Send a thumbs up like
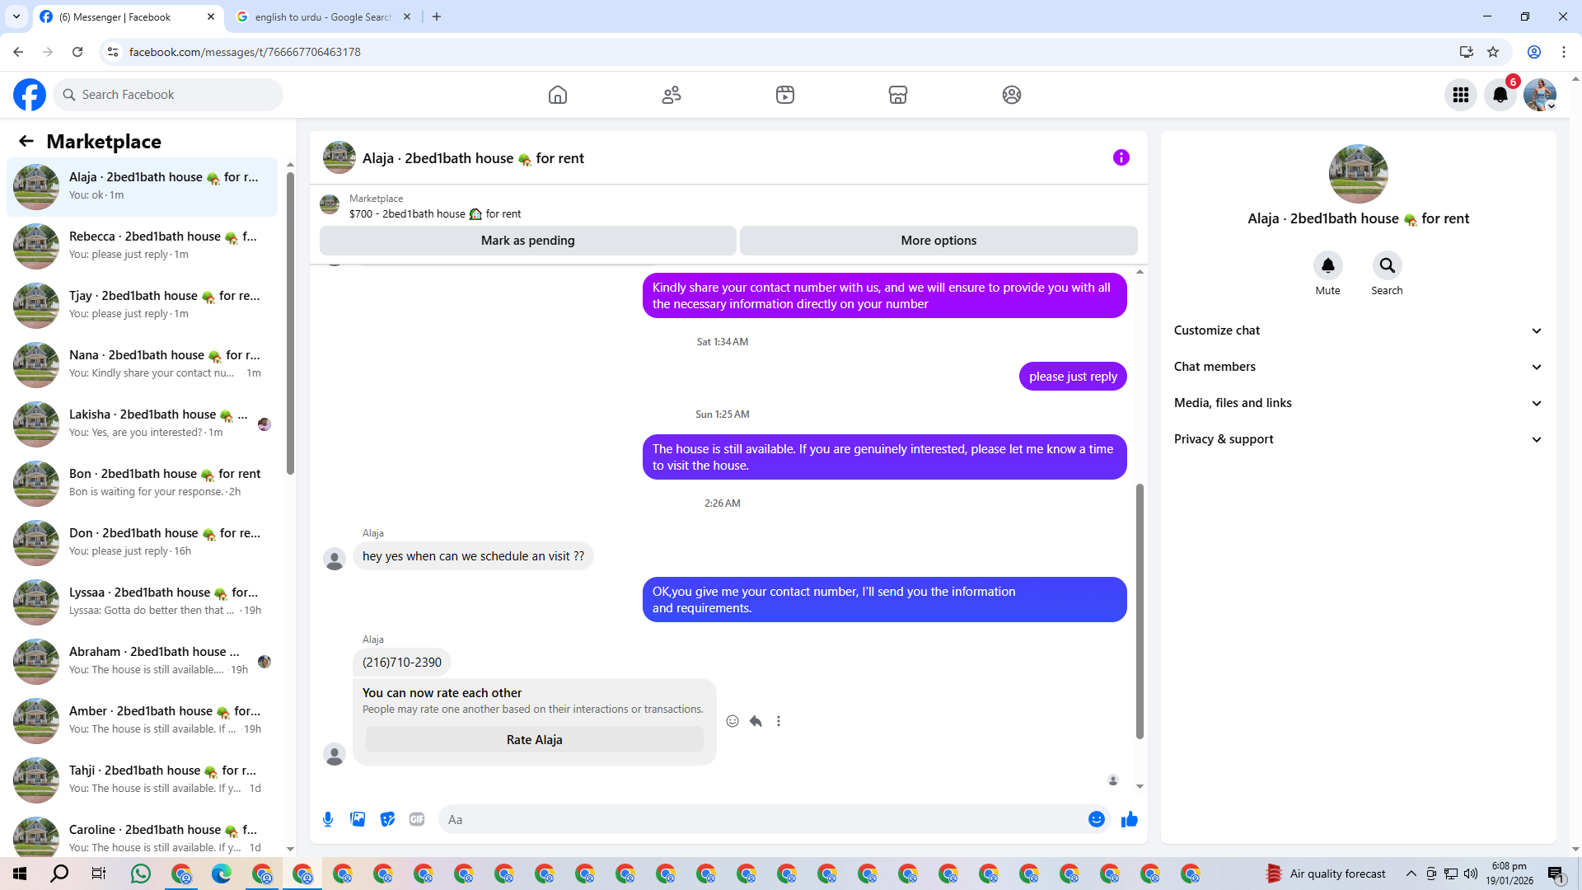The height and width of the screenshot is (890, 1582). tap(1129, 819)
